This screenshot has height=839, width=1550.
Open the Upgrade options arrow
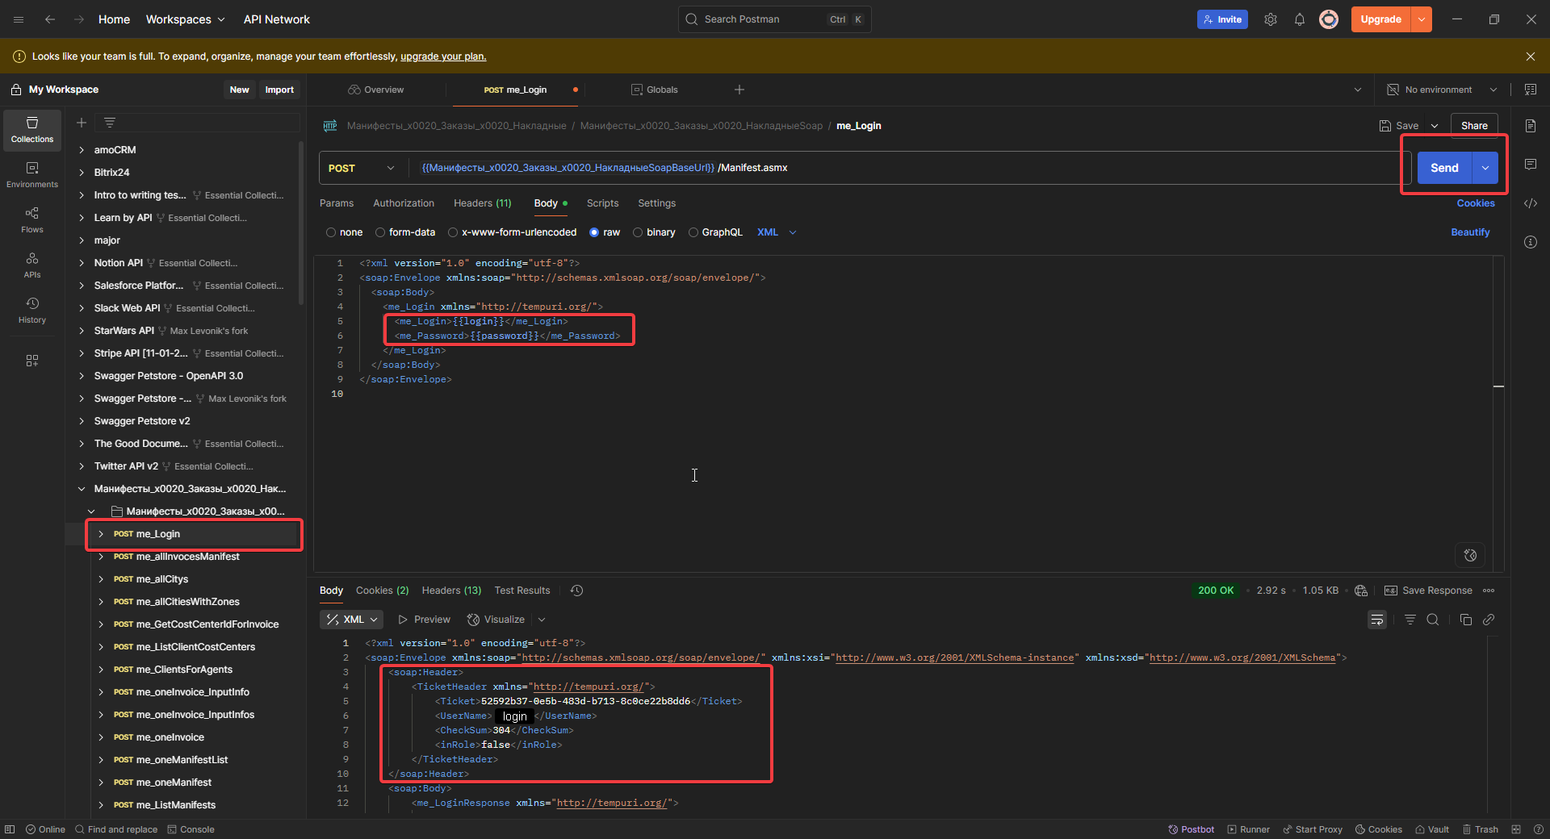(x=1422, y=19)
